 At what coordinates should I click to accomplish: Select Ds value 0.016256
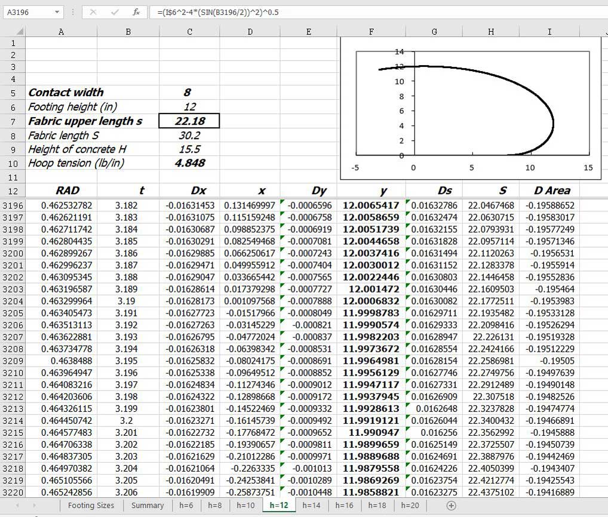[434, 432]
